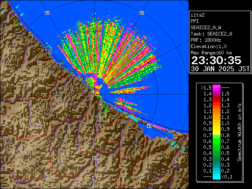Pick the bright green 0.6–0.7 legend band

(x=217, y=141)
